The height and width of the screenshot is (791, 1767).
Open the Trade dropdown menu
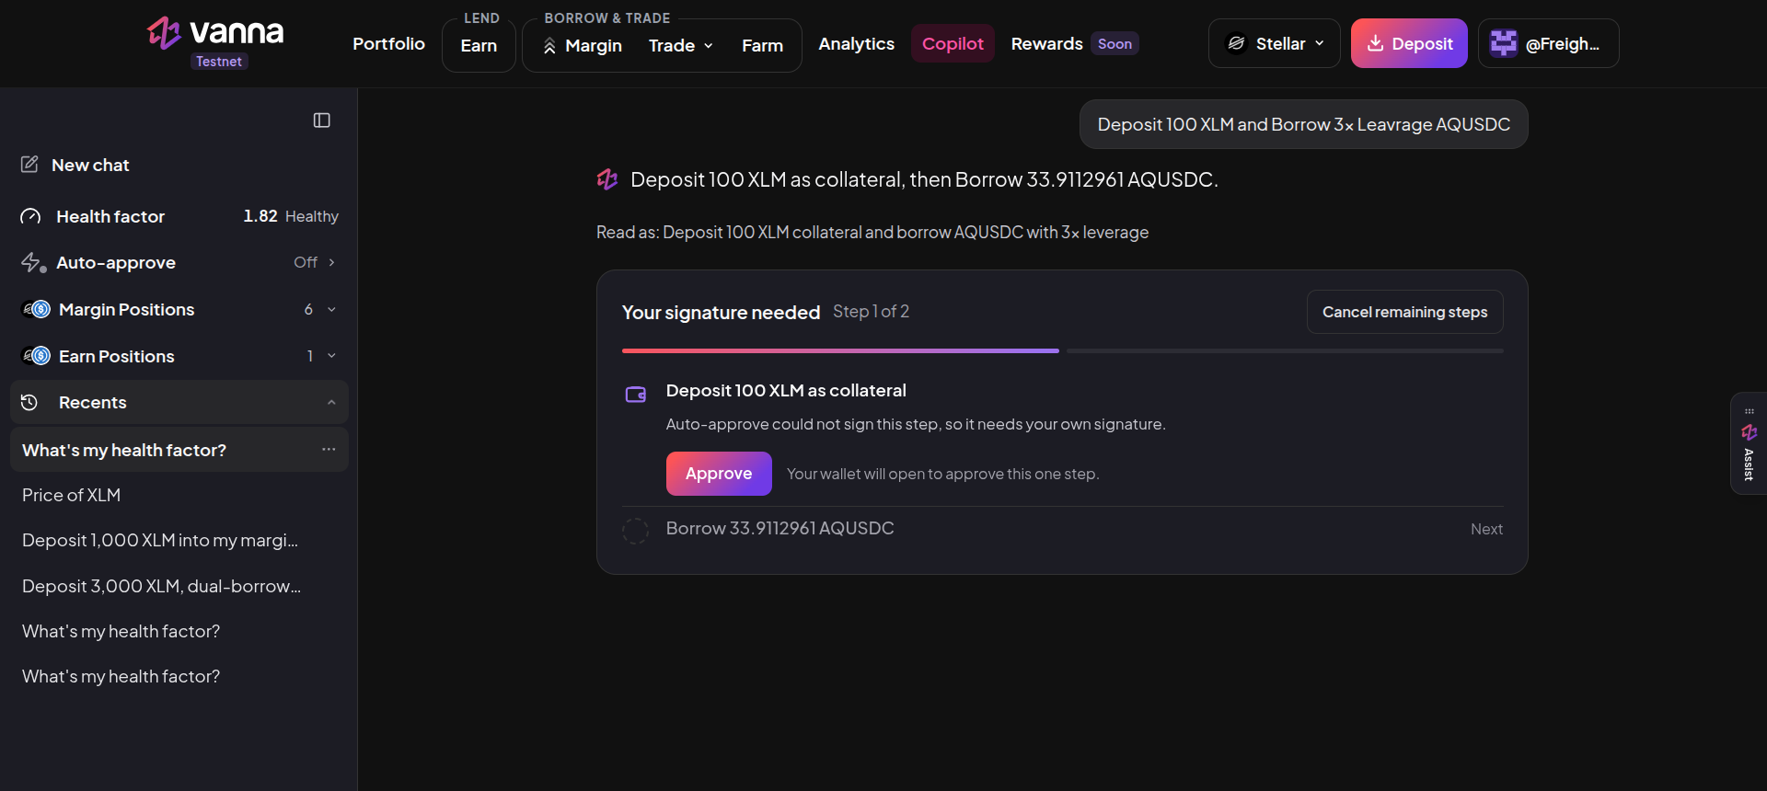point(680,45)
